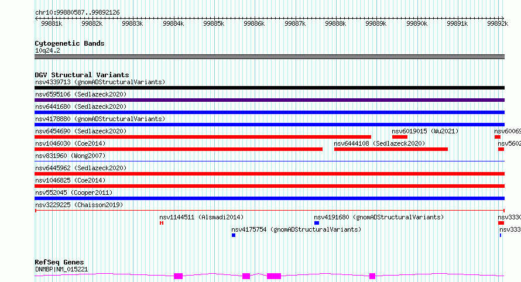This screenshot has height=282, width=521.
Task: Click the red nsv6454690 variant bar
Action: pos(203,137)
